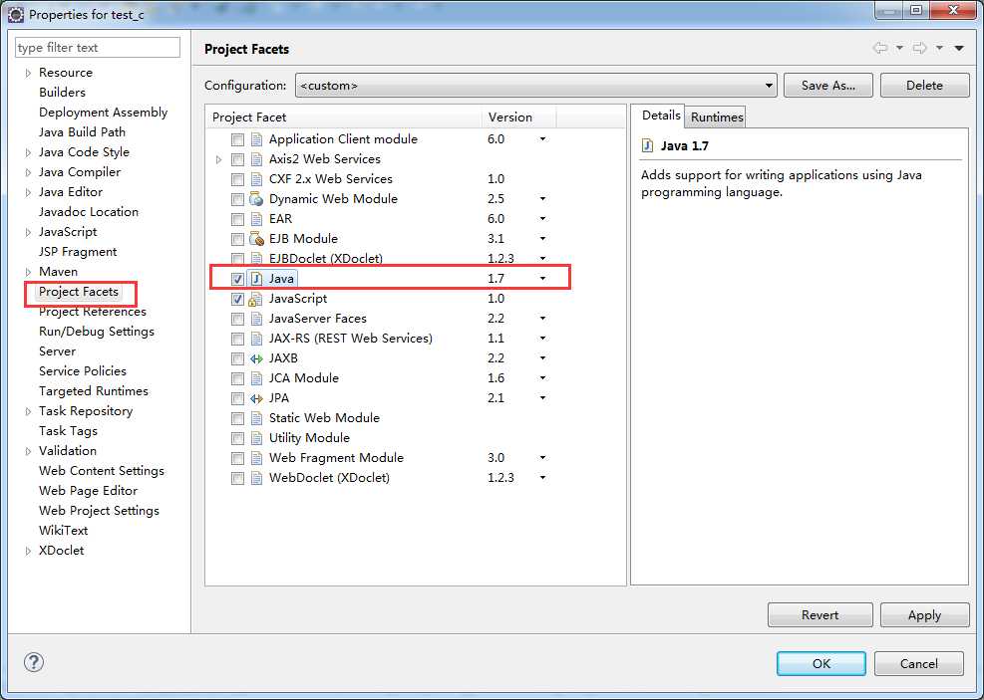Click the Utility Module document icon

[x=256, y=438]
